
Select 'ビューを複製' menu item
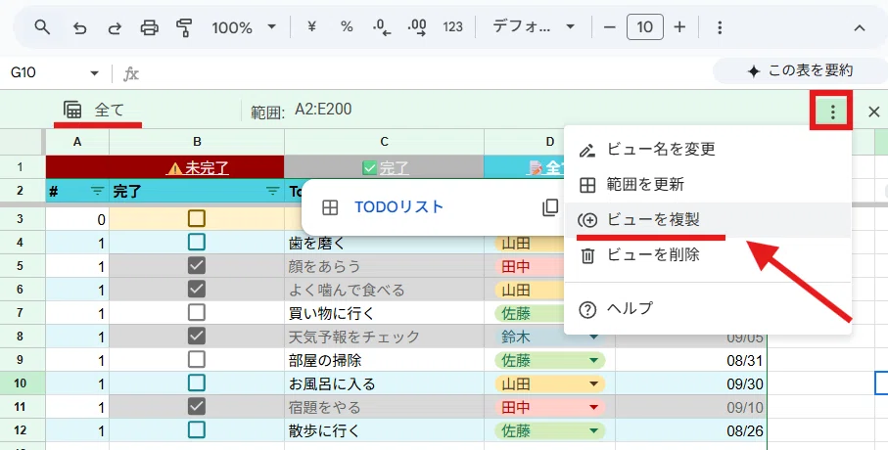[708, 220]
